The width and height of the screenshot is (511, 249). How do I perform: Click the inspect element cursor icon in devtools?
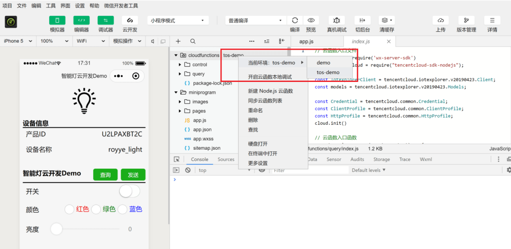coord(177,159)
